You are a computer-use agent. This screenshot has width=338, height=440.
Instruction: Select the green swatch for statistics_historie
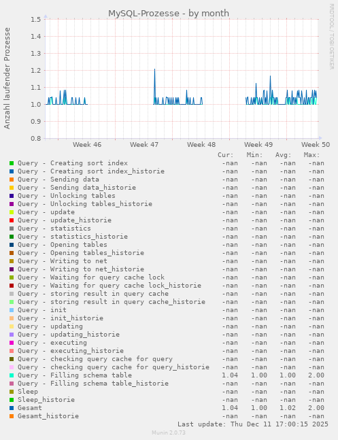12,237
